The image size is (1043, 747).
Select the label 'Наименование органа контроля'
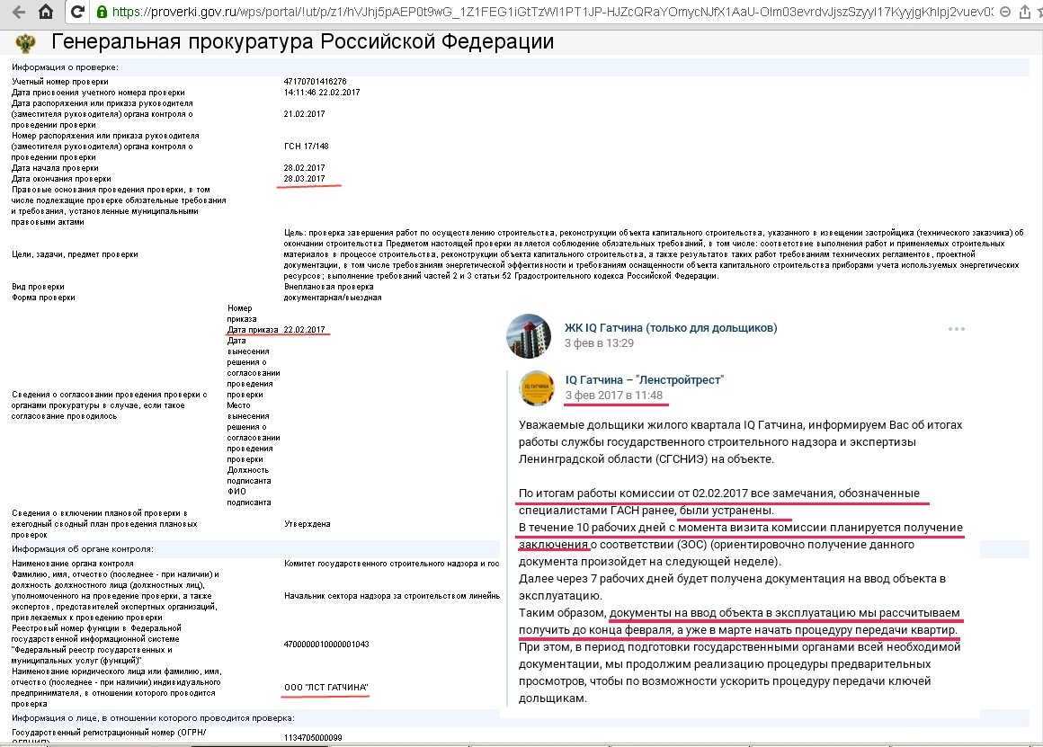73,564
